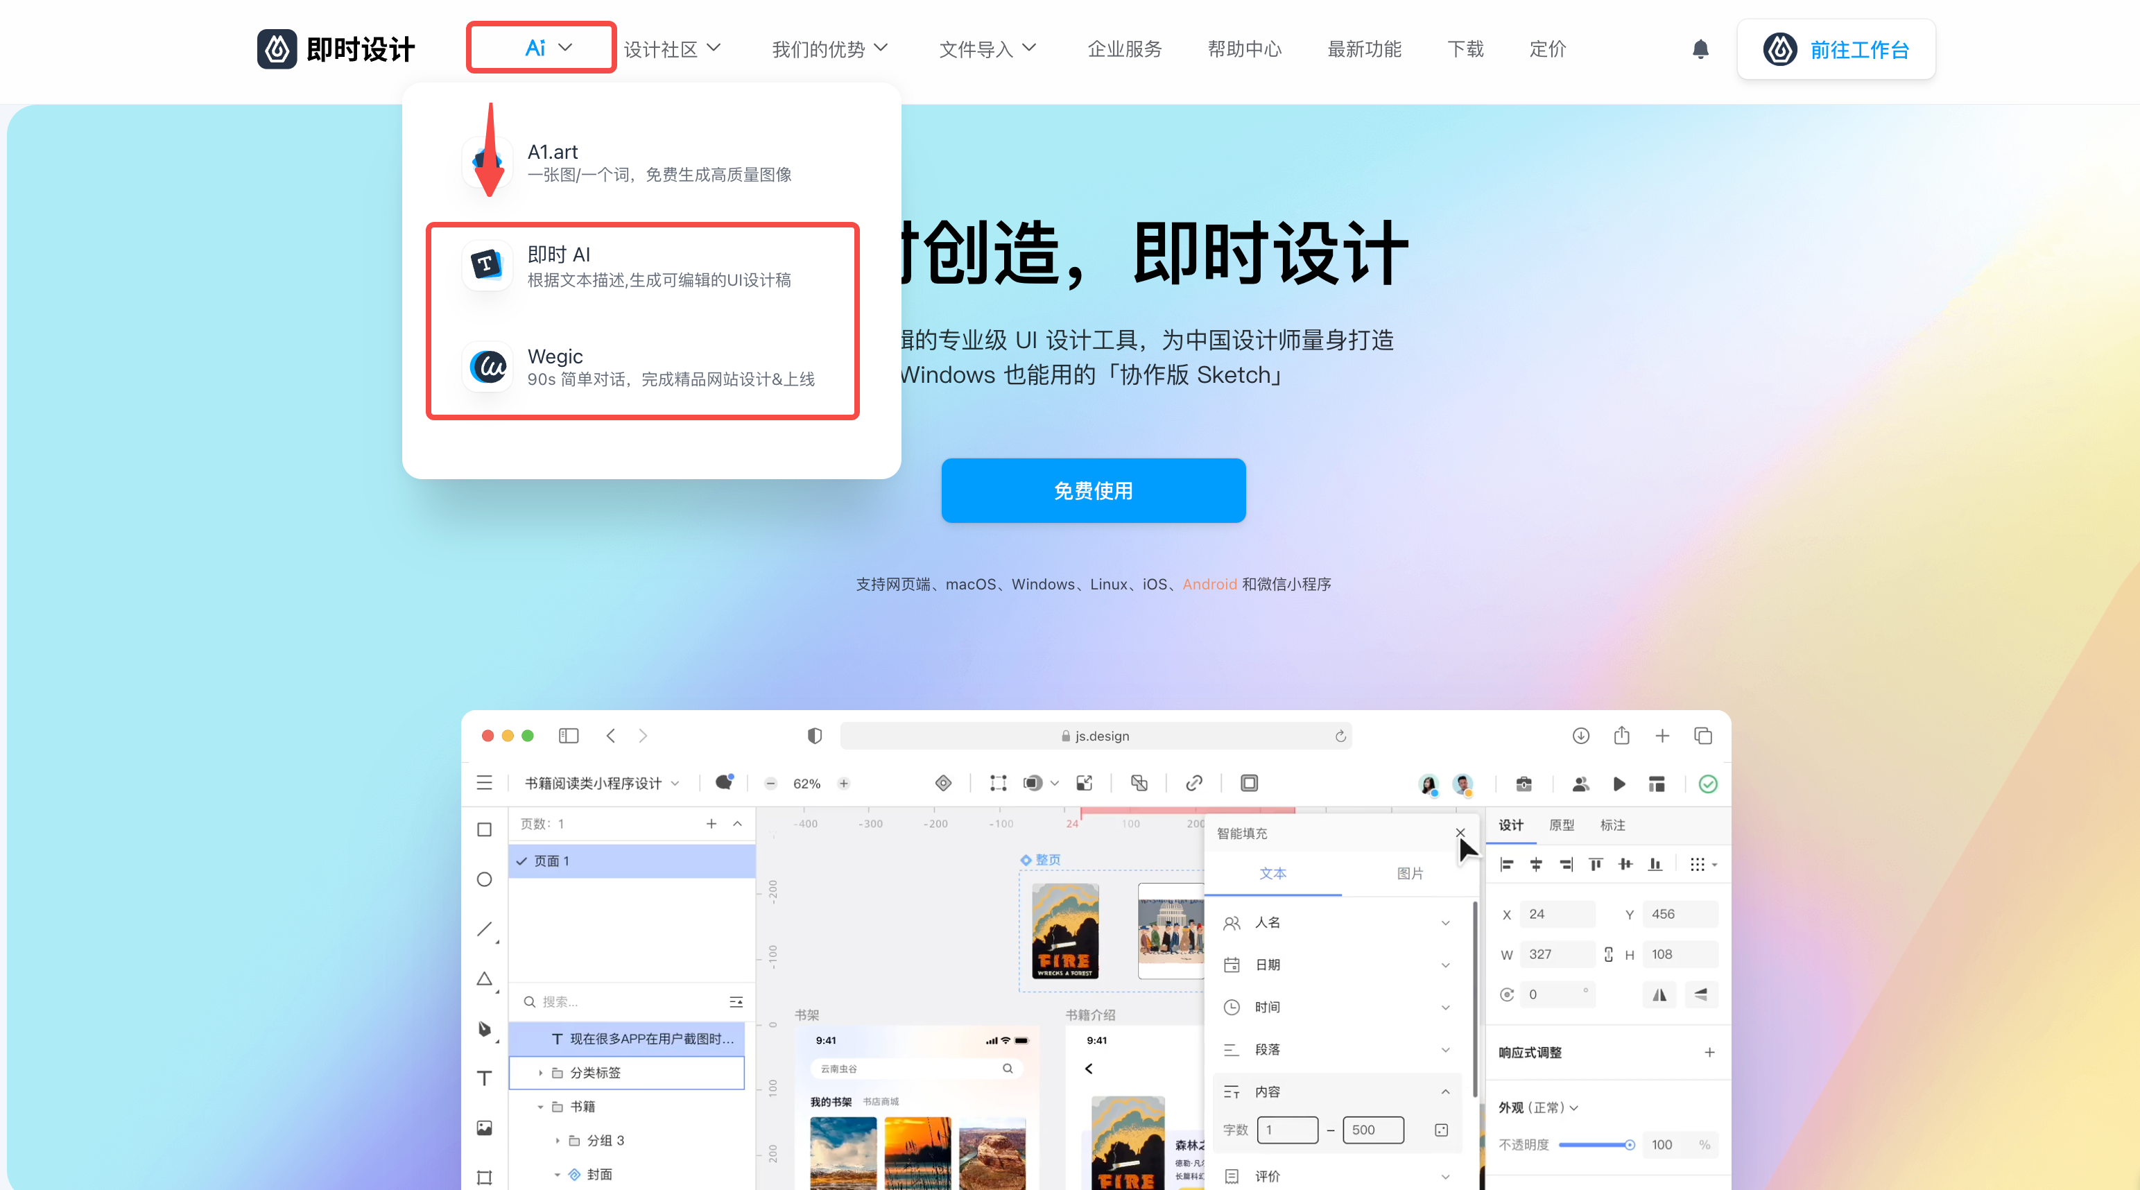Expand the 内容 section in smart fill
This screenshot has width=2140, height=1190.
coord(1446,1090)
